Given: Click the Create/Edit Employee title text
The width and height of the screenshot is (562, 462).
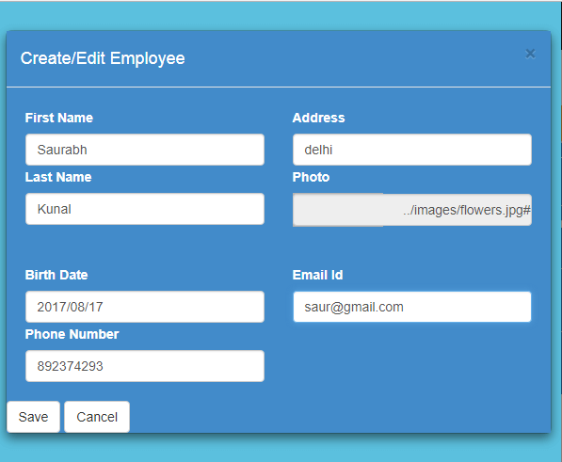Looking at the screenshot, I should 103,58.
